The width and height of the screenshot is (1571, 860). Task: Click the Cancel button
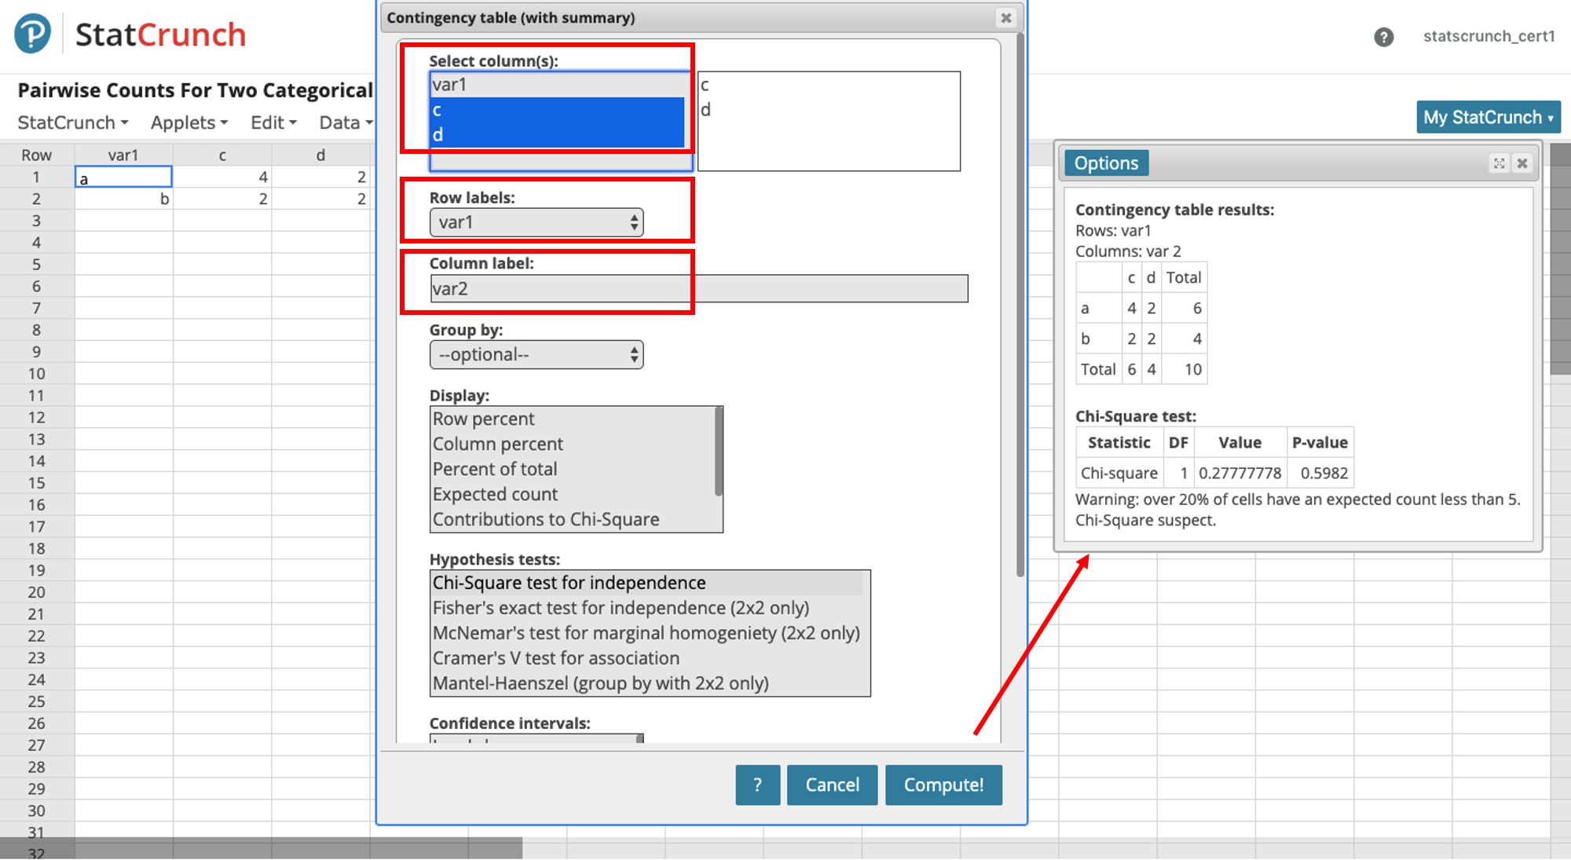(832, 785)
